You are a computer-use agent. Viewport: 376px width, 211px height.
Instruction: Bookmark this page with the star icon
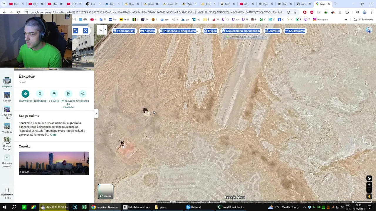click(295, 12)
